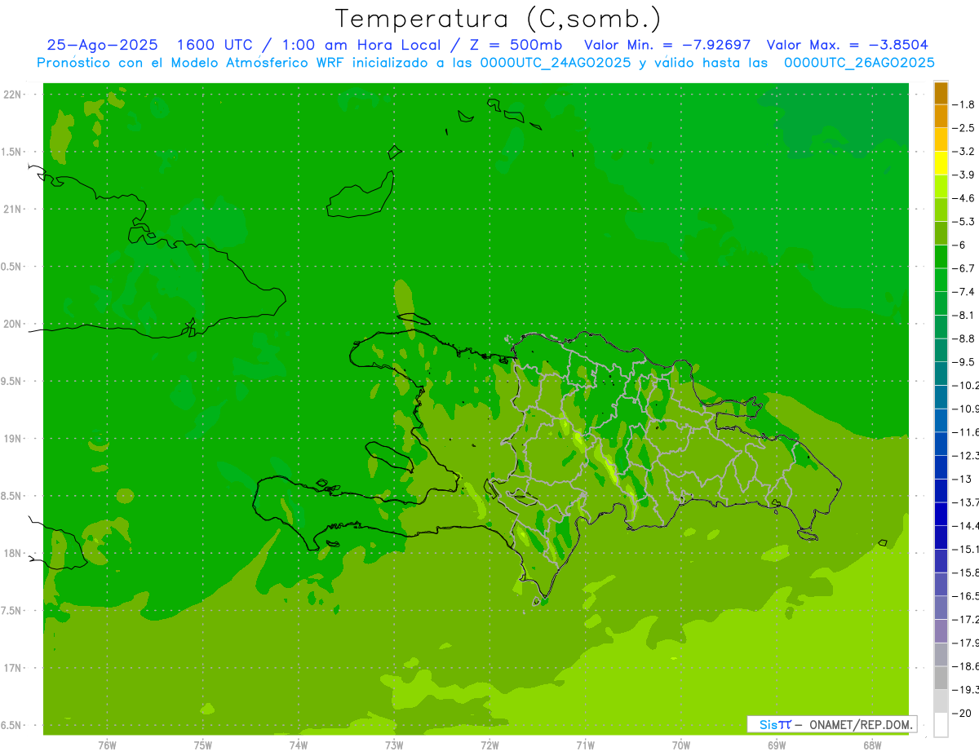Click the '73W' longitude axis label
The height and width of the screenshot is (756, 979).
pos(394,745)
